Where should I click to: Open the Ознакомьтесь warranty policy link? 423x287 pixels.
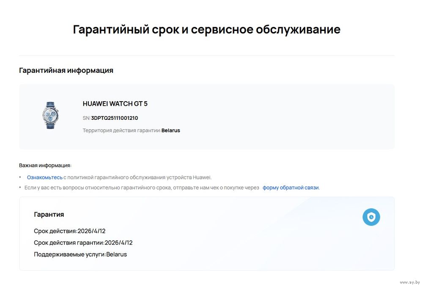[x=45, y=177]
